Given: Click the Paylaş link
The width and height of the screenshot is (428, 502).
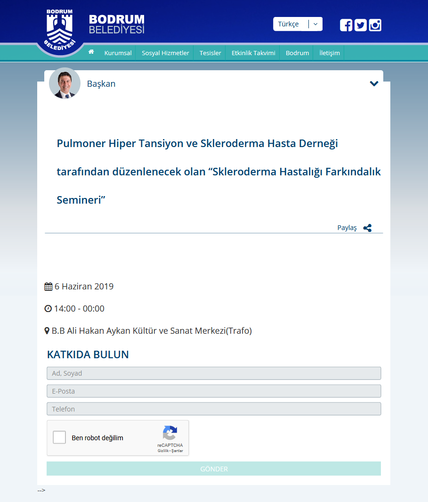Looking at the screenshot, I should pyautogui.click(x=347, y=228).
